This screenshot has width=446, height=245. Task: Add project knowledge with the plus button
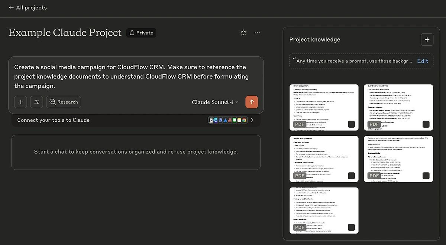(x=427, y=39)
